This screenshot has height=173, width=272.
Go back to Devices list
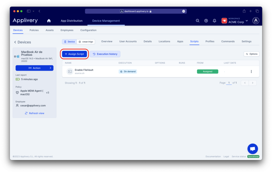click(22, 42)
